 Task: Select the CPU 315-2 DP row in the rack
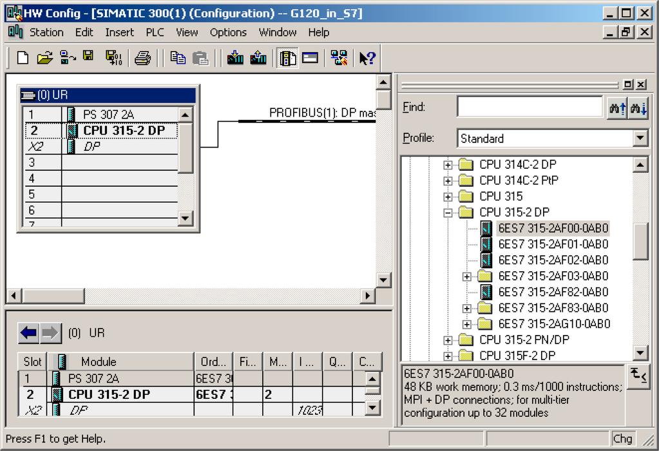(x=101, y=130)
